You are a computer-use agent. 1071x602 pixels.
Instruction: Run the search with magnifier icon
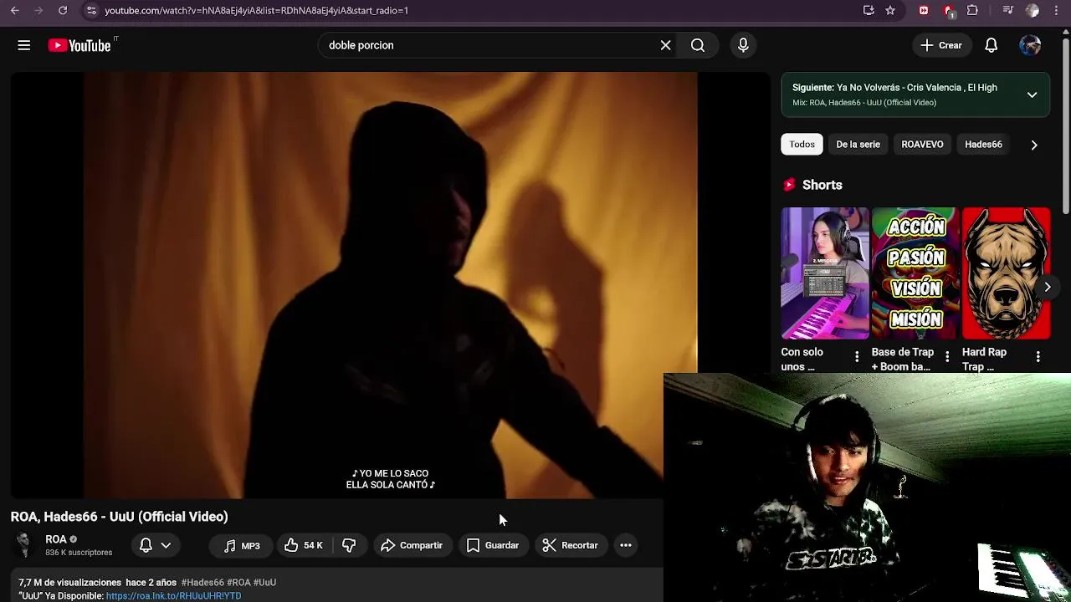click(x=698, y=45)
